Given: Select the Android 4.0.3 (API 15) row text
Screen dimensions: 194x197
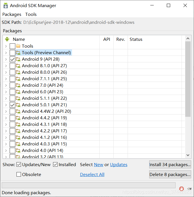Looking at the screenshot, I should click(44, 144).
